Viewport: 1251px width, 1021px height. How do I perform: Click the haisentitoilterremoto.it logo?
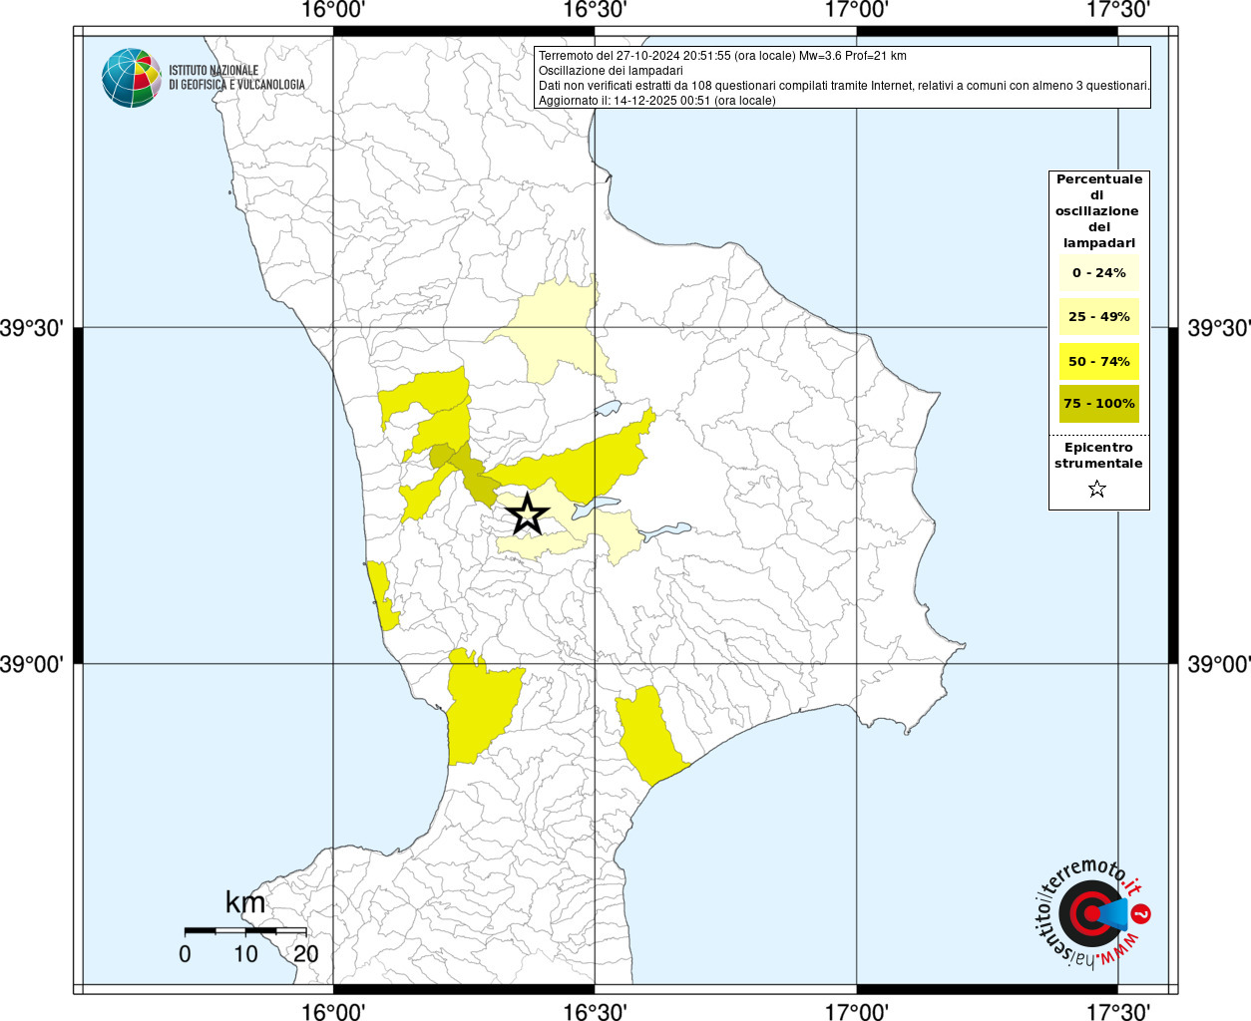(x=1091, y=913)
